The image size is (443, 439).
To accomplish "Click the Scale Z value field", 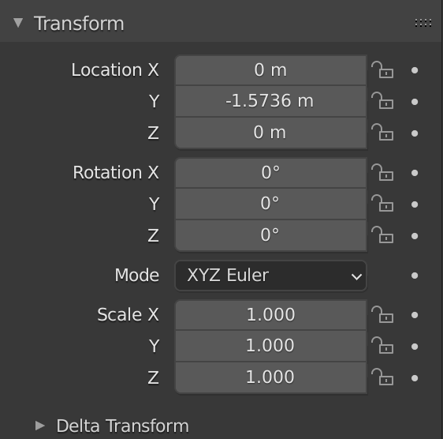I will pos(270,377).
